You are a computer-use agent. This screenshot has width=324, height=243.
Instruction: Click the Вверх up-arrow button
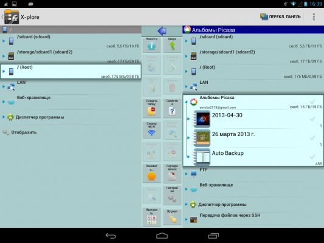click(172, 44)
